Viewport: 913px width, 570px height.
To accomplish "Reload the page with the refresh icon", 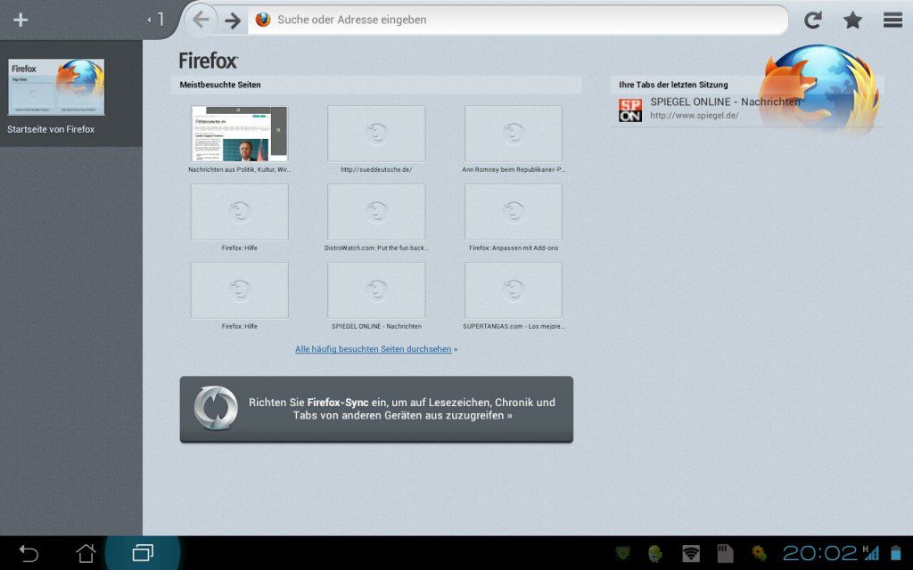I will click(x=813, y=20).
